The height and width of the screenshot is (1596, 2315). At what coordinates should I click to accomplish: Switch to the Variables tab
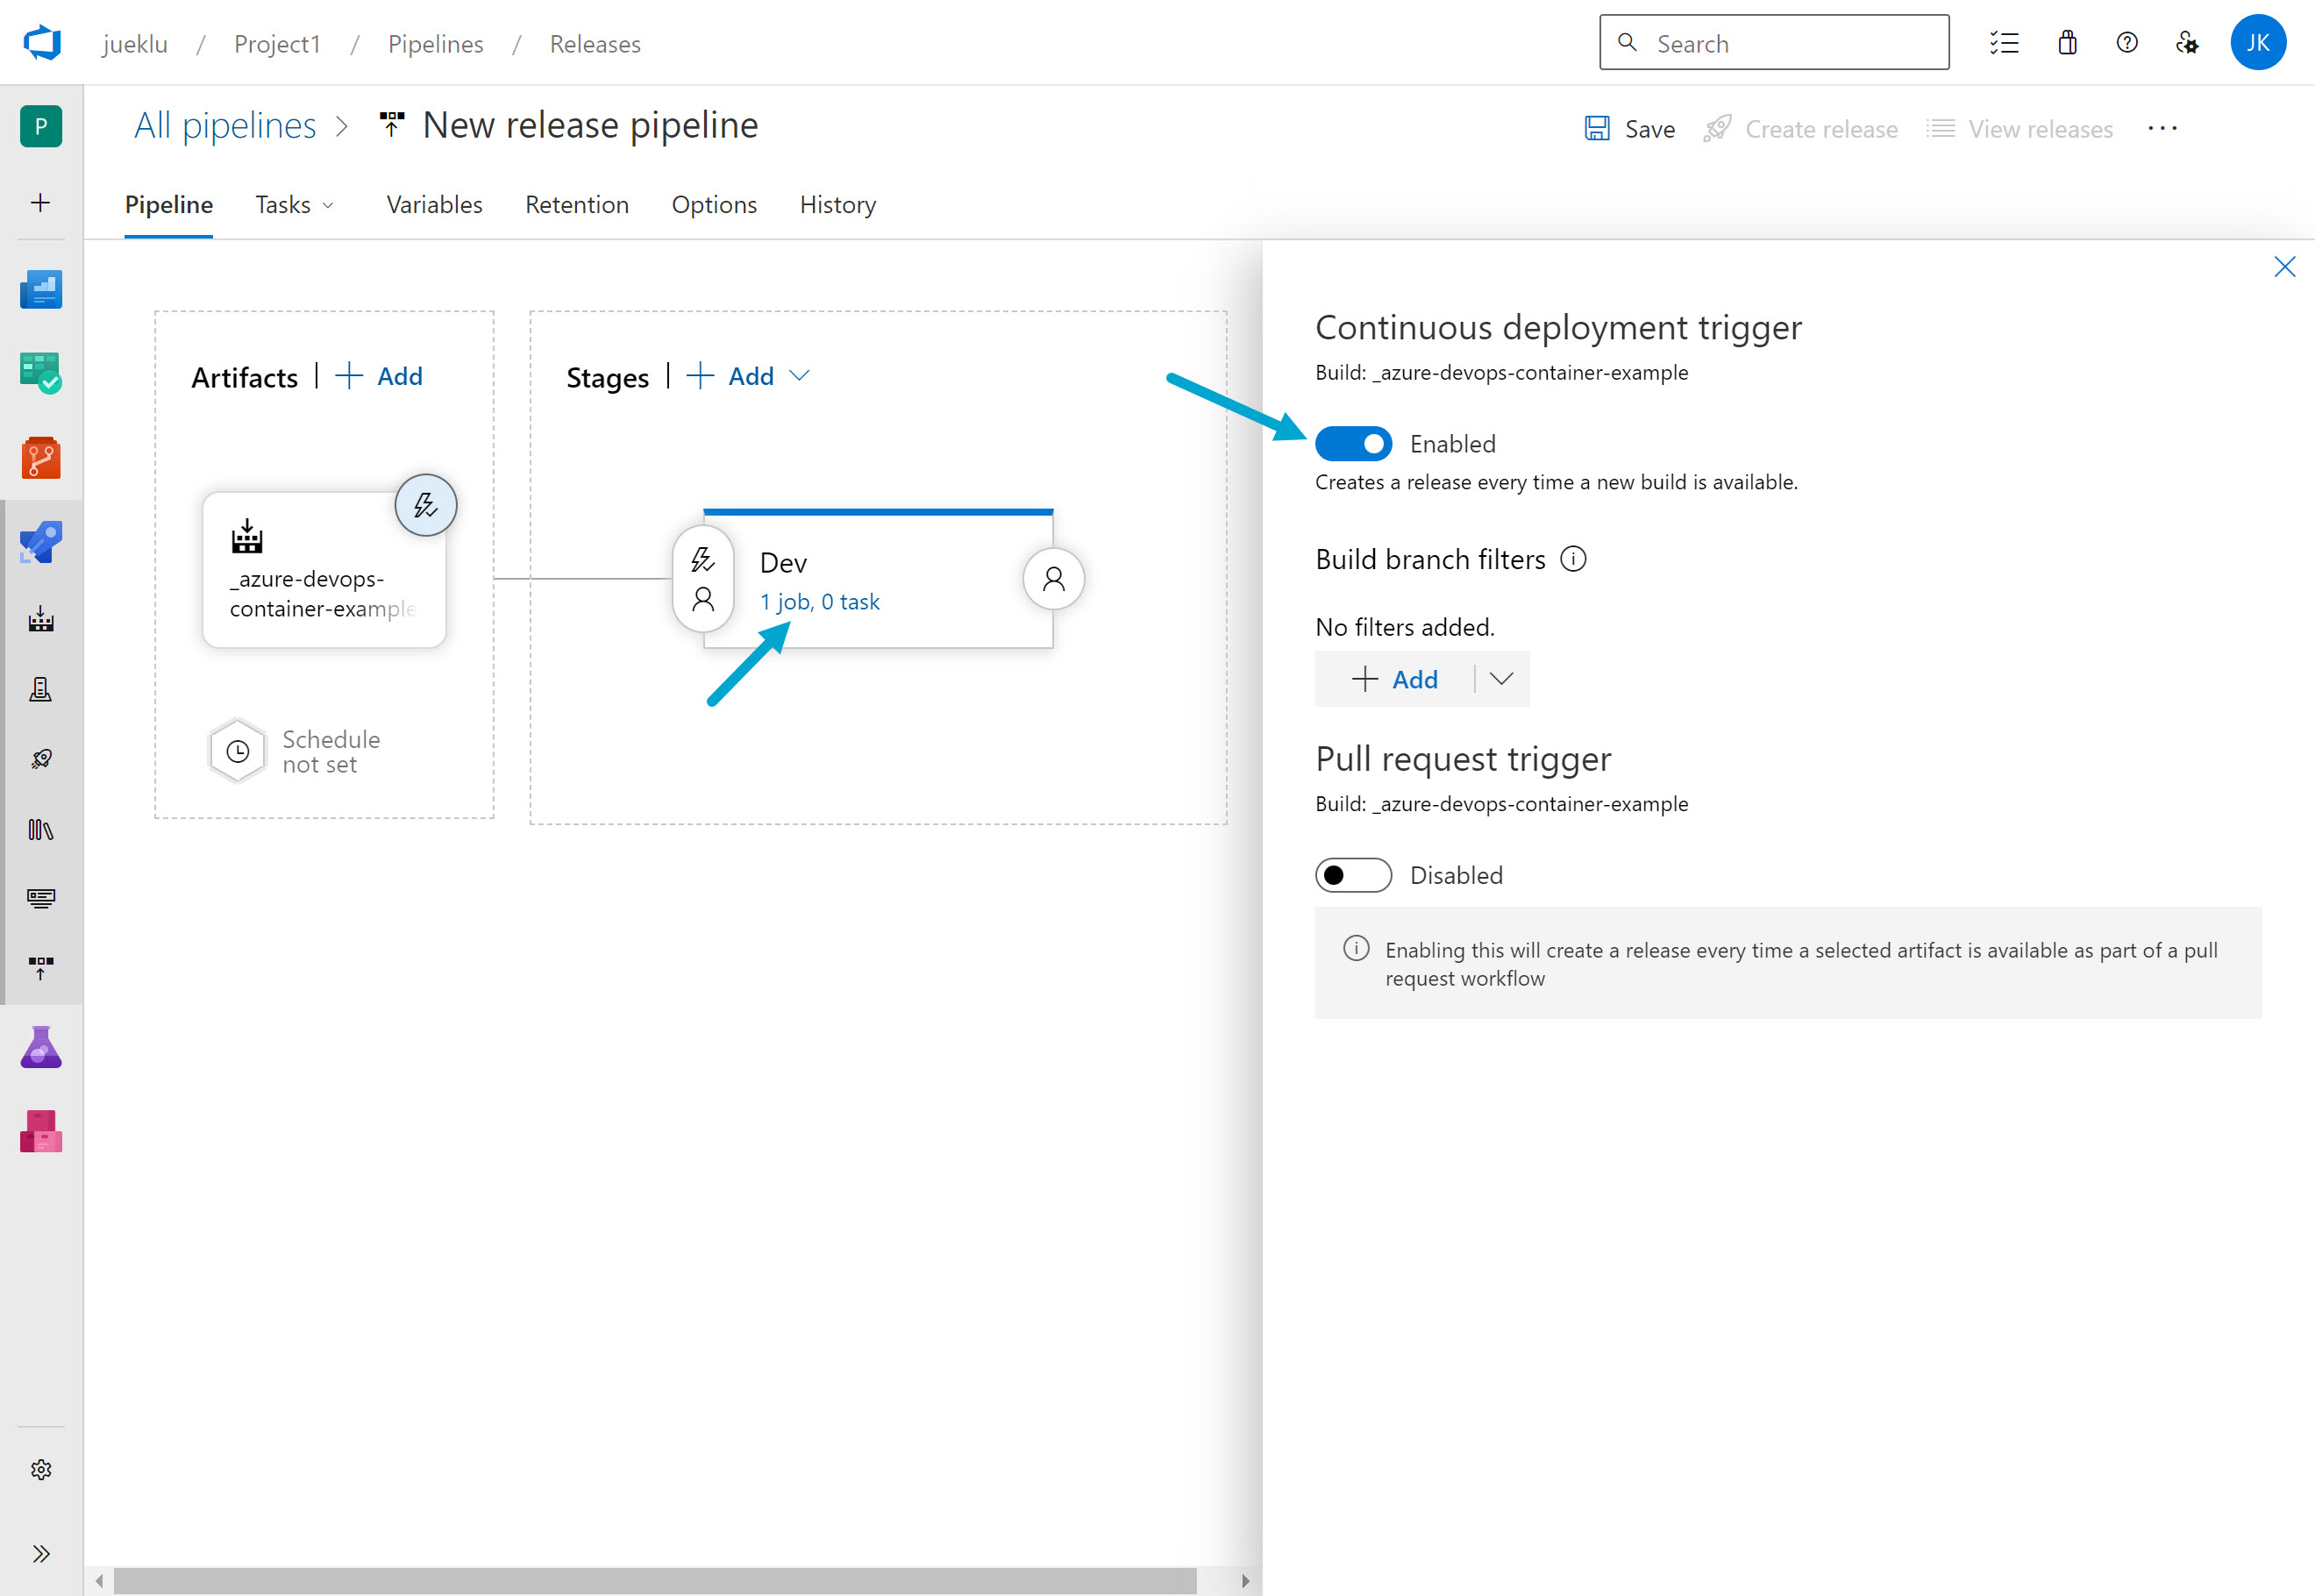(x=434, y=205)
